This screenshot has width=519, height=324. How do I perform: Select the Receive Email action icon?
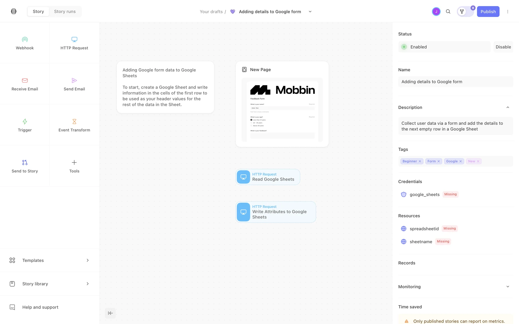(x=25, y=80)
